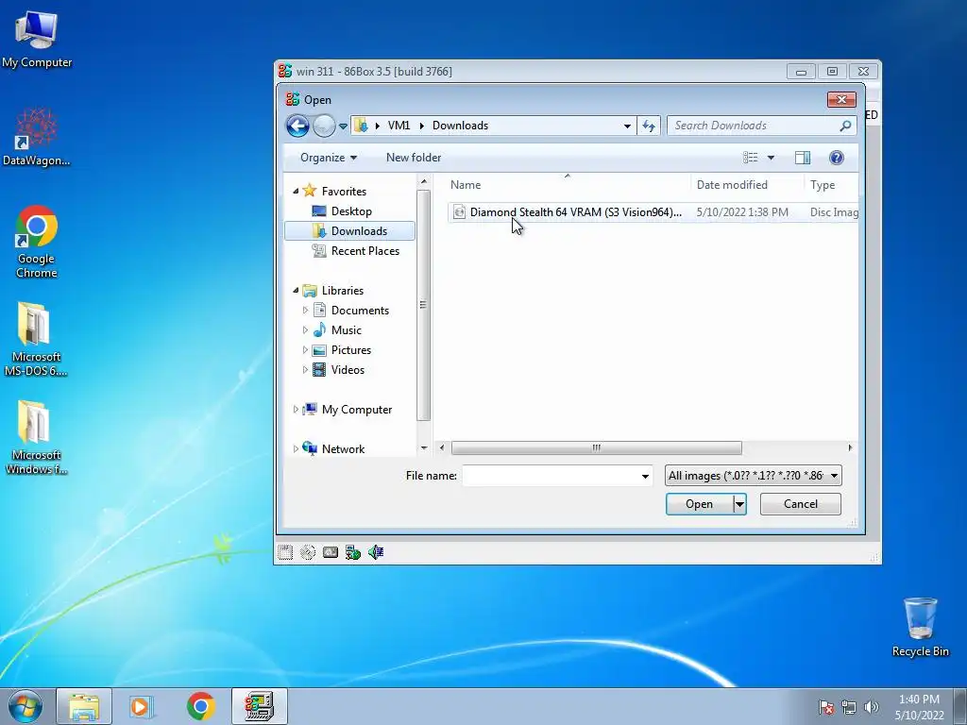Image resolution: width=967 pixels, height=725 pixels.
Task: Close the Open dialog with X
Action: point(841,99)
